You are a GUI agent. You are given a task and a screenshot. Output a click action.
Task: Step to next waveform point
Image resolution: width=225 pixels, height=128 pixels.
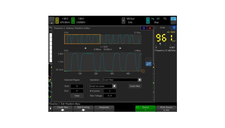pyautogui.click(x=120, y=48)
